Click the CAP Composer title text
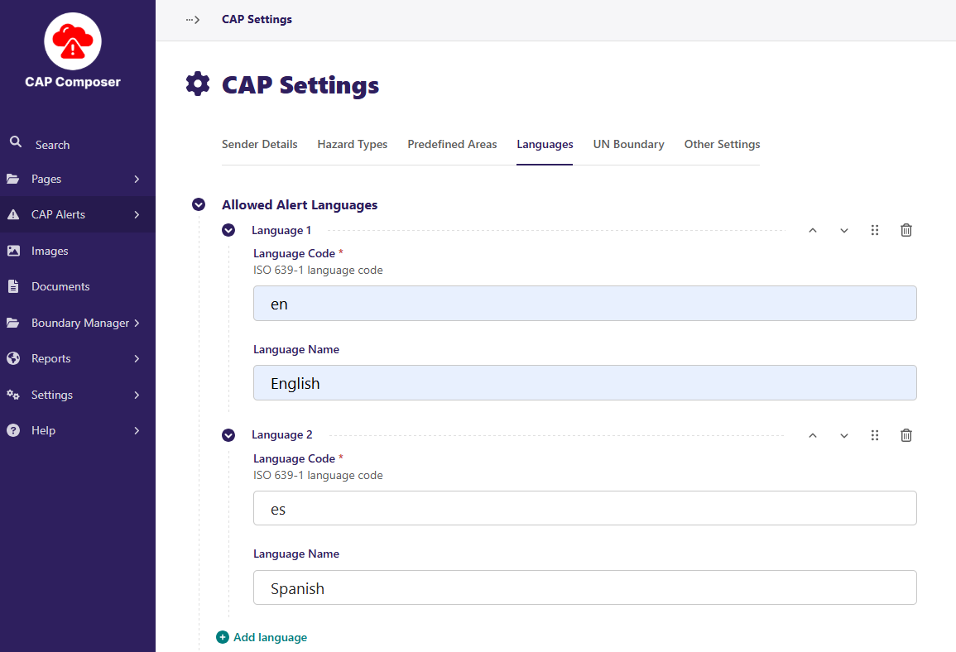The height and width of the screenshot is (652, 956). coord(73,82)
